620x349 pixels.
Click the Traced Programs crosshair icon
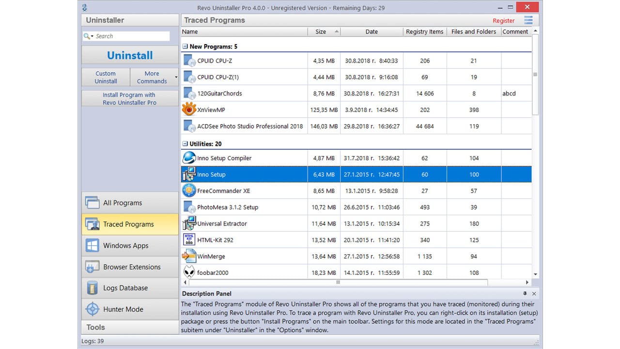[x=93, y=224]
